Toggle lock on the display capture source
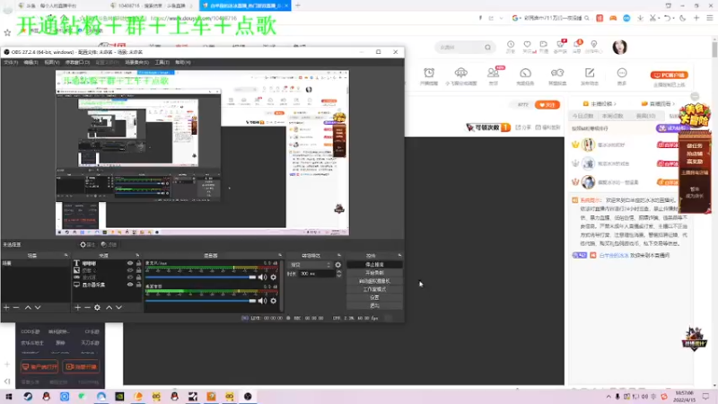Screen dimensions: 718x404 point(139,285)
